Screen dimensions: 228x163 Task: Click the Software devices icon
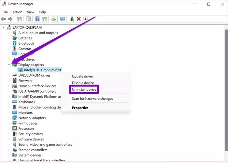click(x=14, y=139)
